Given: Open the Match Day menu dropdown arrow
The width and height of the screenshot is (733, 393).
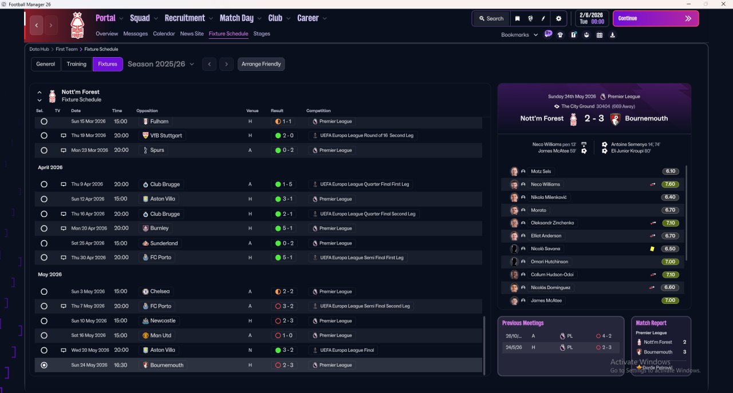Looking at the screenshot, I should 259,19.
